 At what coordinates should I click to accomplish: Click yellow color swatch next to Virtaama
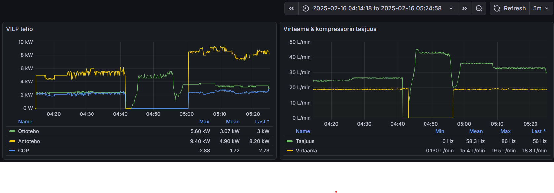coord(290,151)
